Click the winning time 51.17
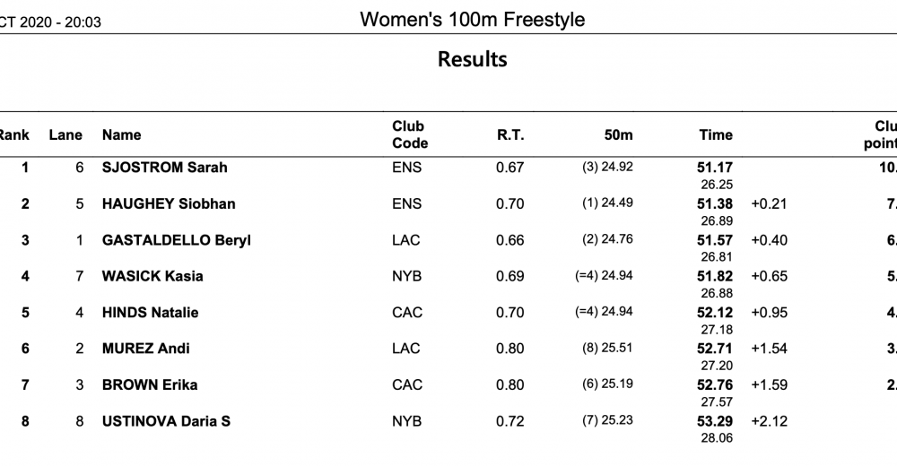Viewport: 897px width, 466px height. [x=715, y=168]
